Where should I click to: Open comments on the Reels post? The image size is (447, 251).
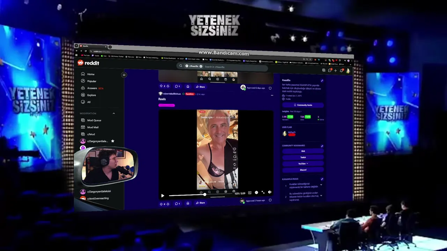tap(177, 203)
